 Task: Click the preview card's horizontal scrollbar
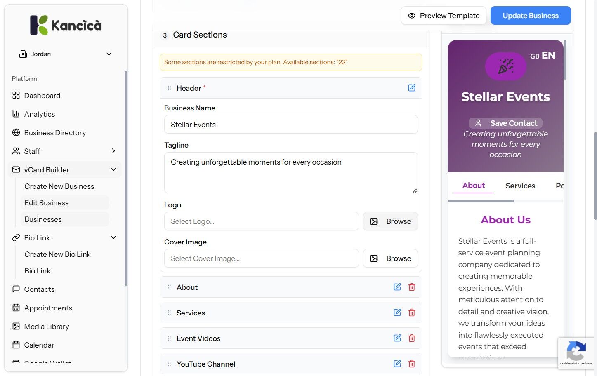click(481, 201)
